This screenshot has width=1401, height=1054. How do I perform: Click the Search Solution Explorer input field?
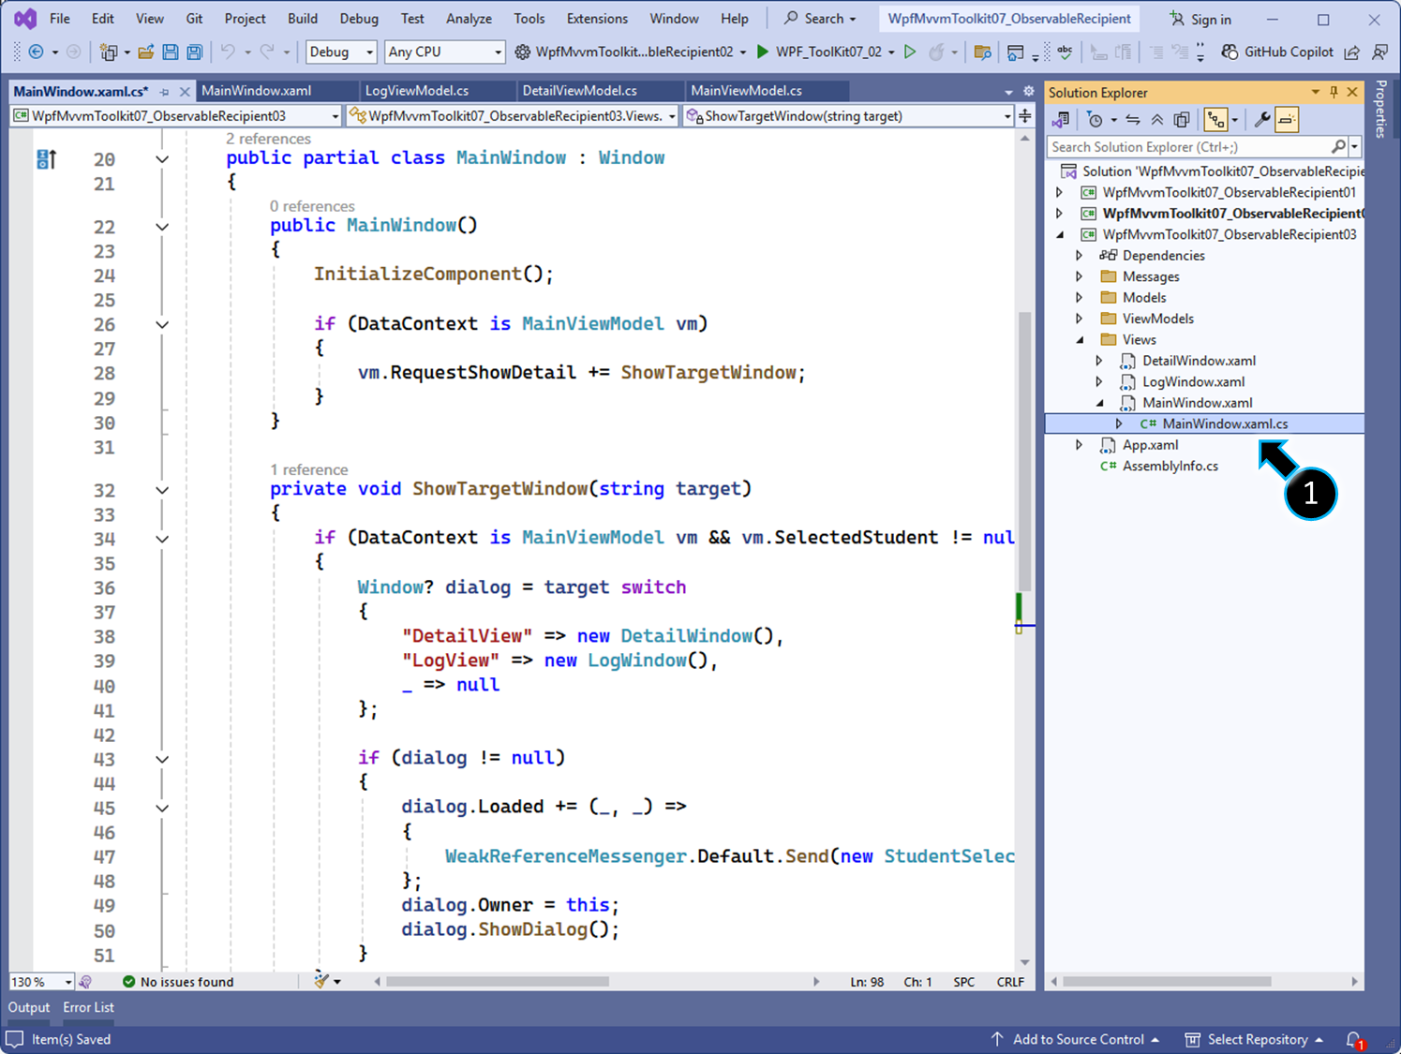[x=1188, y=147]
